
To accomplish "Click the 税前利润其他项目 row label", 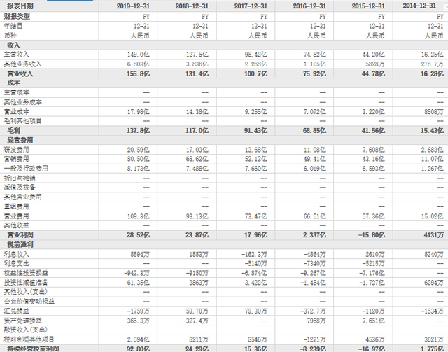I will coord(29,339).
